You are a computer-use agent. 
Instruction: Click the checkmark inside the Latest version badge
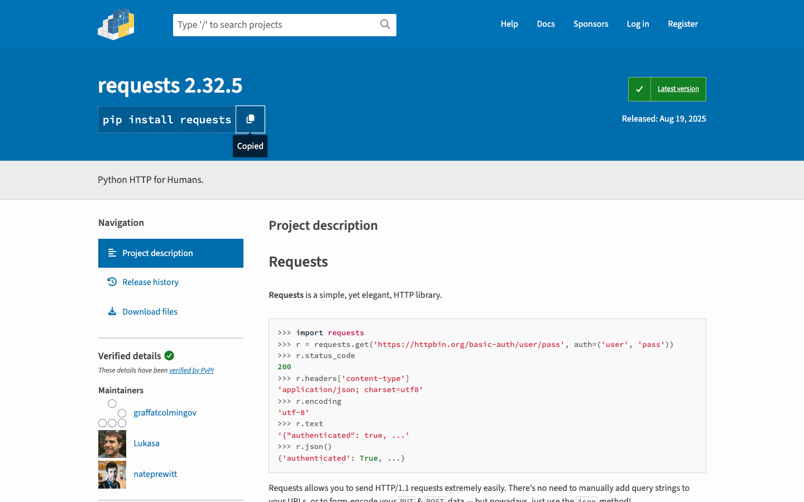639,88
